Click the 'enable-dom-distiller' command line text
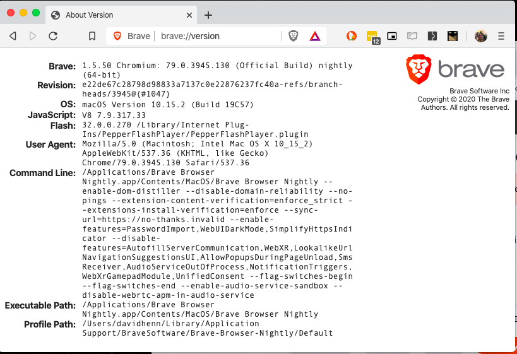The height and width of the screenshot is (354, 517). click(x=131, y=191)
